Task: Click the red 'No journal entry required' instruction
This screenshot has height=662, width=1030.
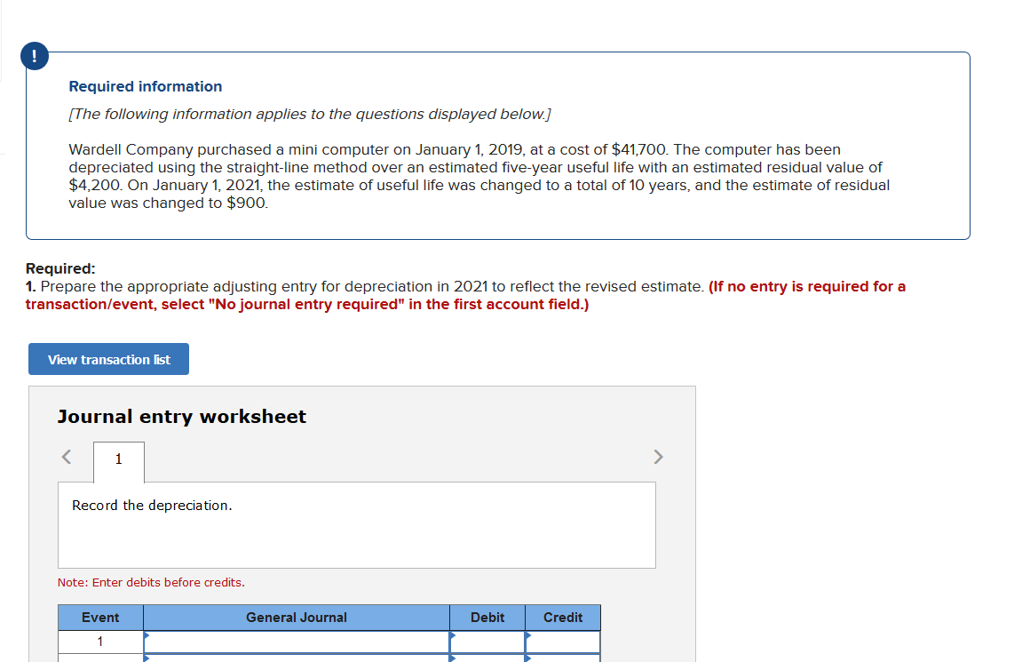Action: coord(466,295)
